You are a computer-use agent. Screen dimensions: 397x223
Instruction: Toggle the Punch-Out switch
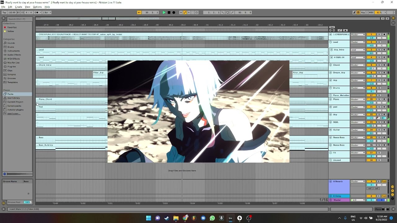(232, 12)
